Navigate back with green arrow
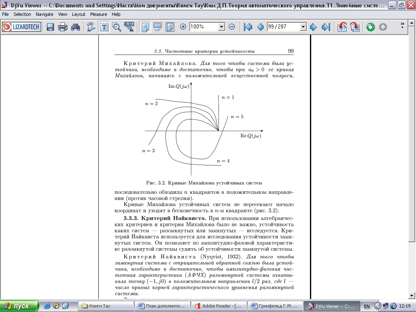The width and height of the screenshot is (416, 312). pyautogui.click(x=370, y=27)
